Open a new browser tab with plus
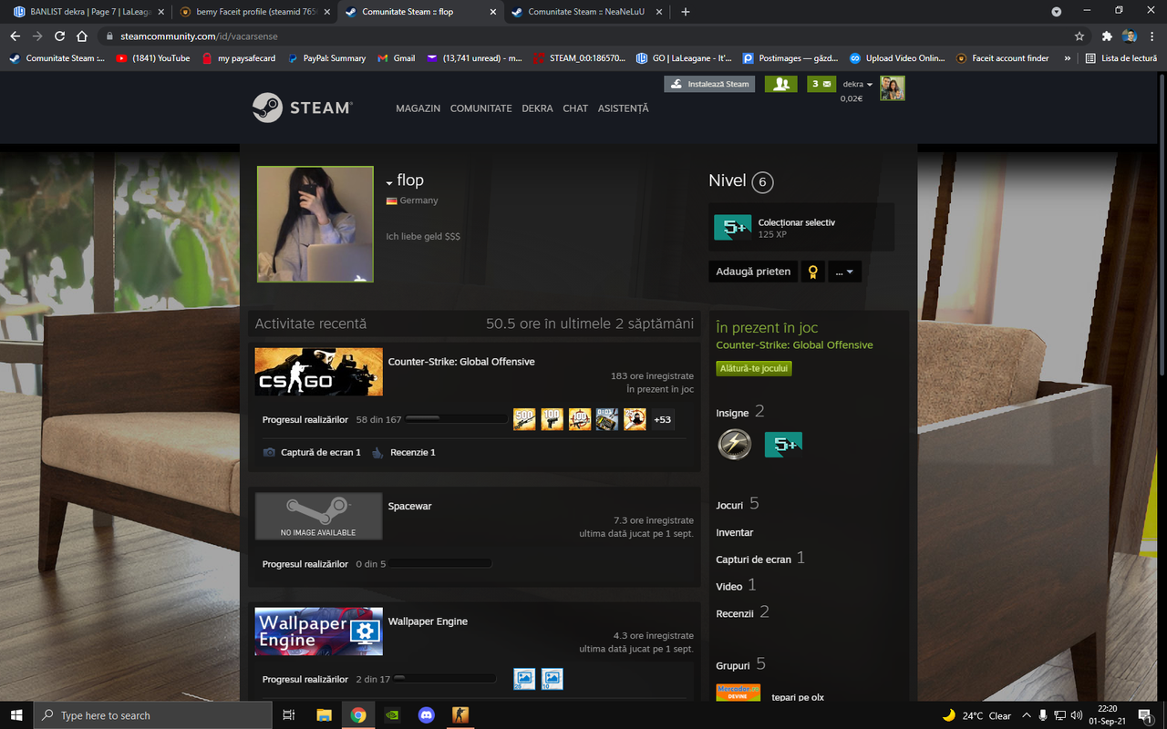1167x729 pixels. point(686,12)
